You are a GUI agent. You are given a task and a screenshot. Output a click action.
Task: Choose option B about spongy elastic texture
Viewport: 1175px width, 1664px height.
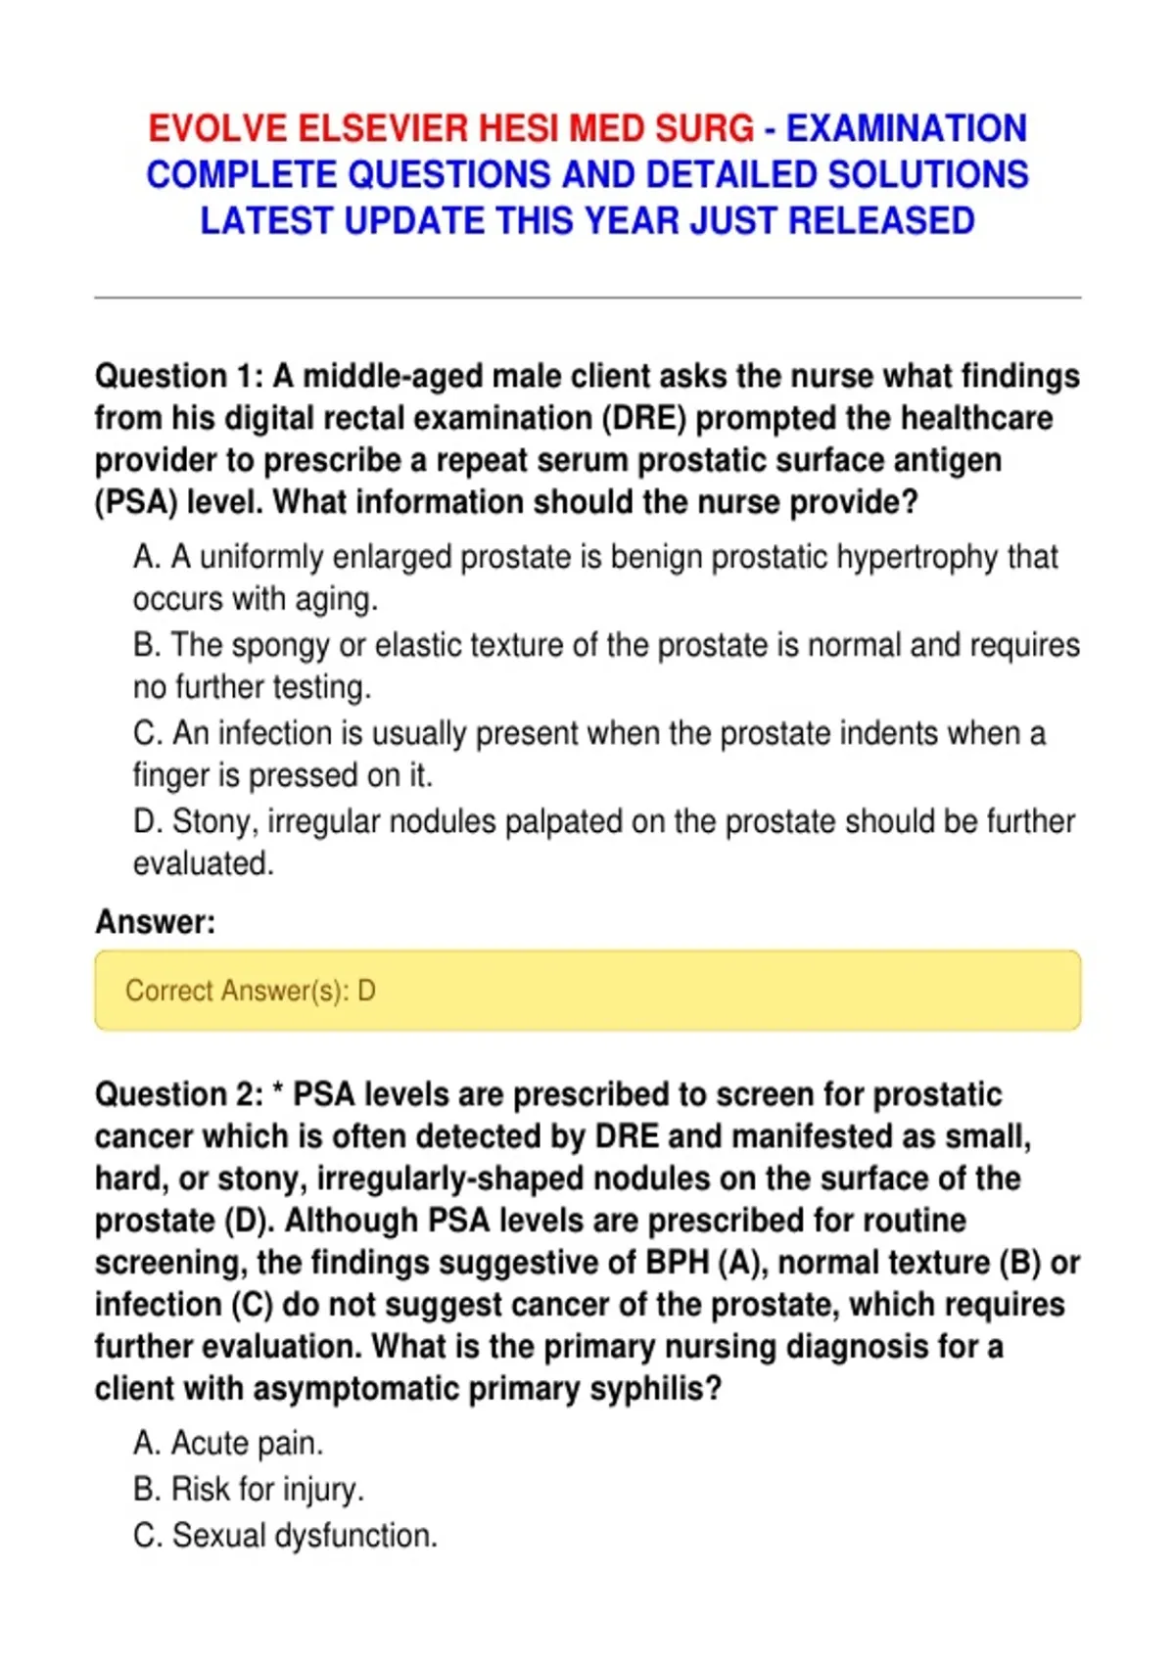(x=606, y=666)
